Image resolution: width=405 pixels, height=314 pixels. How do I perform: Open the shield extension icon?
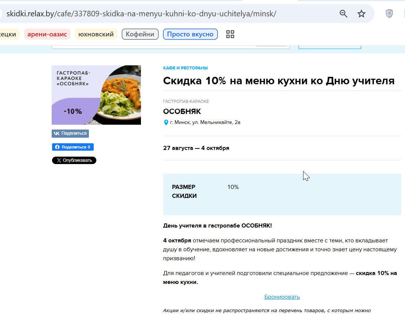pyautogui.click(x=389, y=14)
